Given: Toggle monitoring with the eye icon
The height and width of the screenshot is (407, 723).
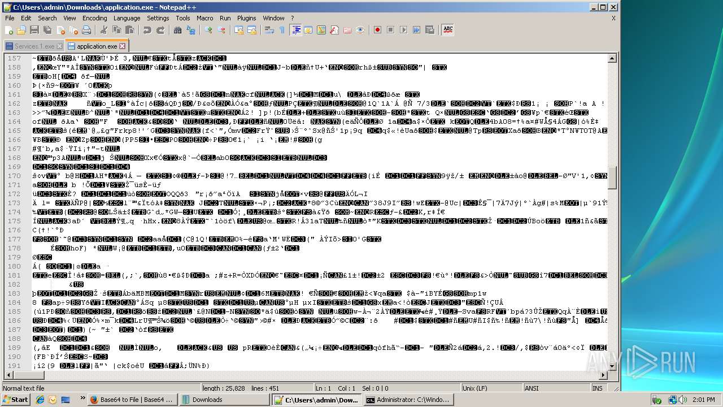Looking at the screenshot, I should pyautogui.click(x=360, y=30).
